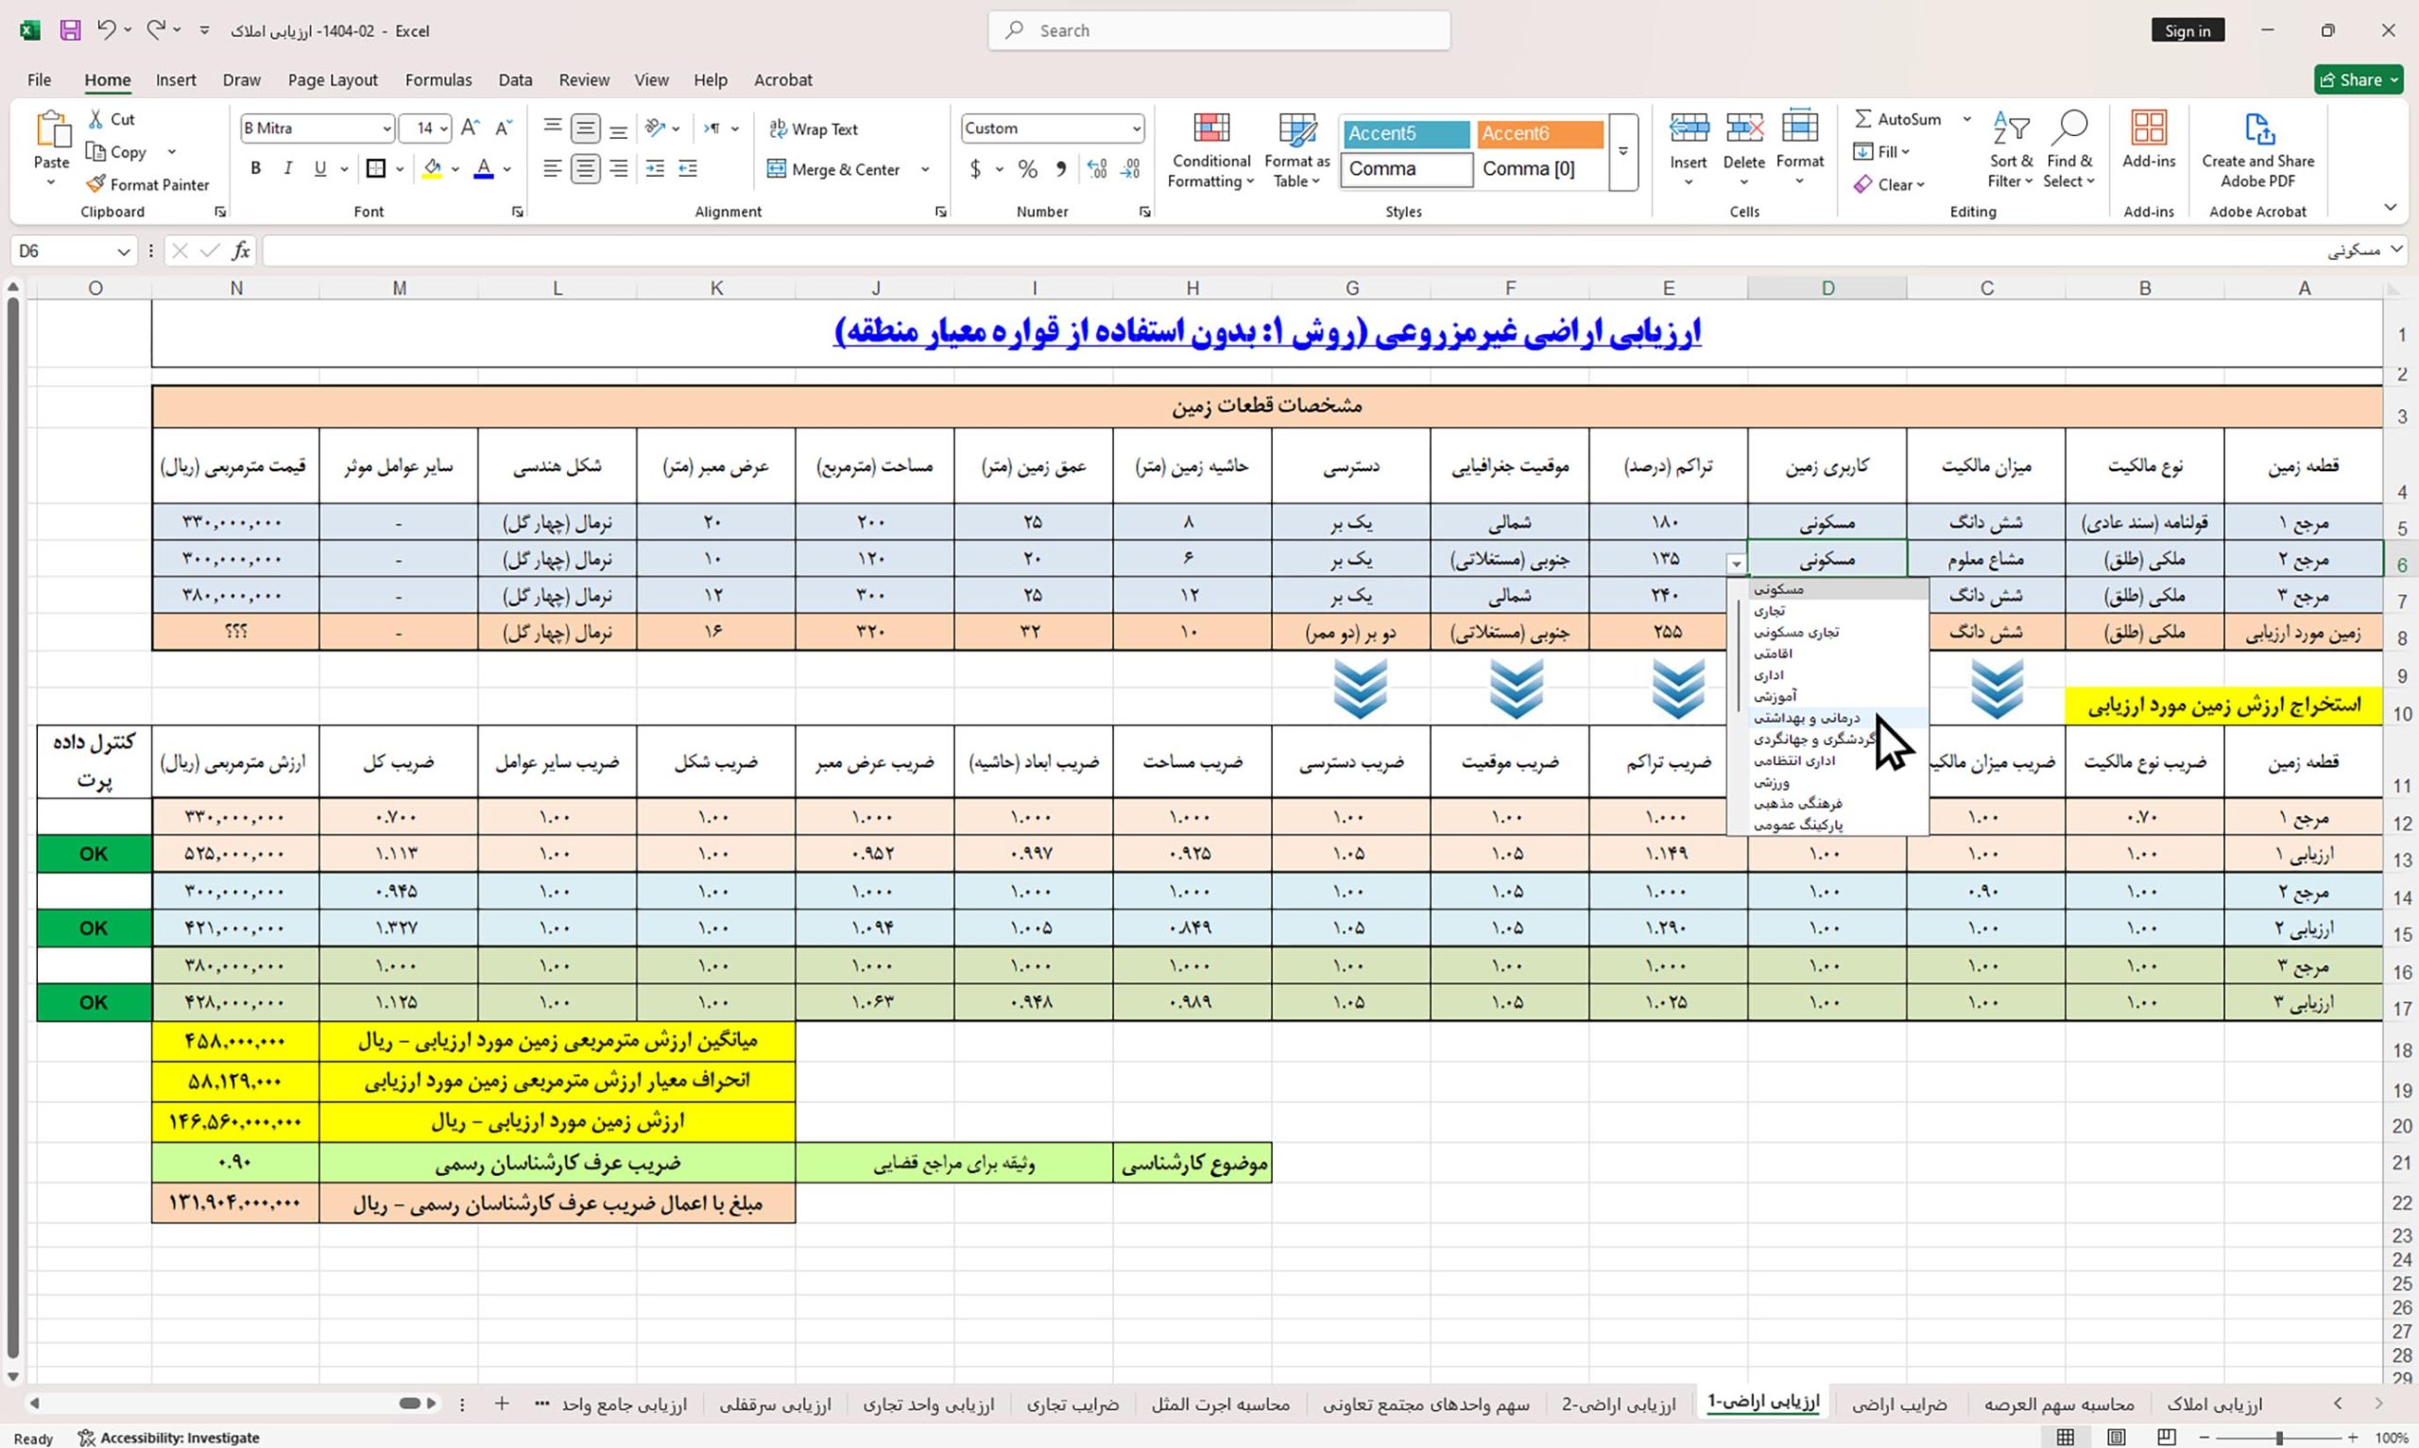Apply Comma Style number format
Screen dimensions: 2419x1448
[1062, 169]
